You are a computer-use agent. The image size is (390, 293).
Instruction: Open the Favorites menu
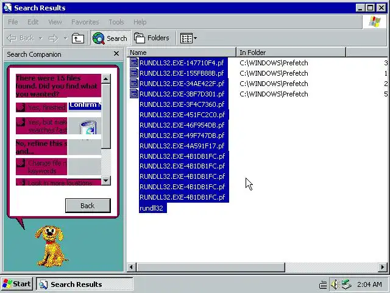click(x=85, y=22)
